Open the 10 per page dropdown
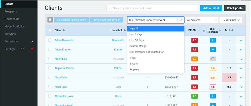This screenshot has height=106, width=251. pyautogui.click(x=231, y=20)
